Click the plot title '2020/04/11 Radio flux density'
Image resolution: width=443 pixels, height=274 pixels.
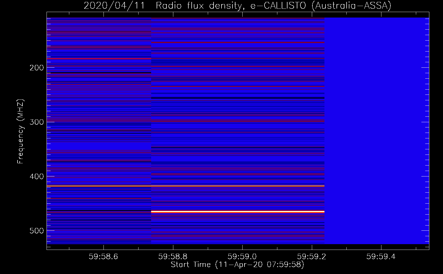tap(163, 5)
